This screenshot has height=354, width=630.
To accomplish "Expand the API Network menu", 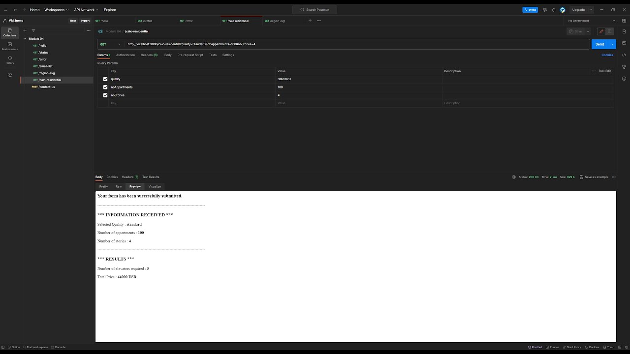I will pos(86,10).
